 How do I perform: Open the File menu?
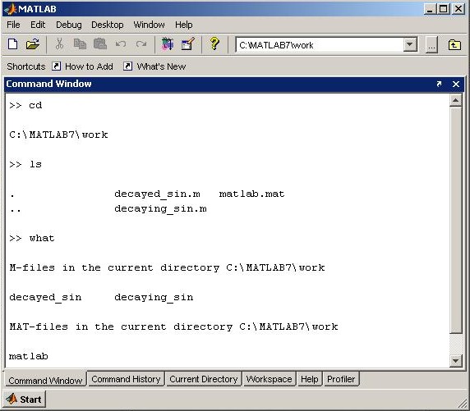pos(13,25)
